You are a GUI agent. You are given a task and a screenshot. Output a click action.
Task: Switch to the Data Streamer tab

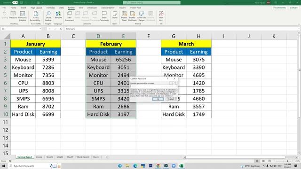click(108, 8)
